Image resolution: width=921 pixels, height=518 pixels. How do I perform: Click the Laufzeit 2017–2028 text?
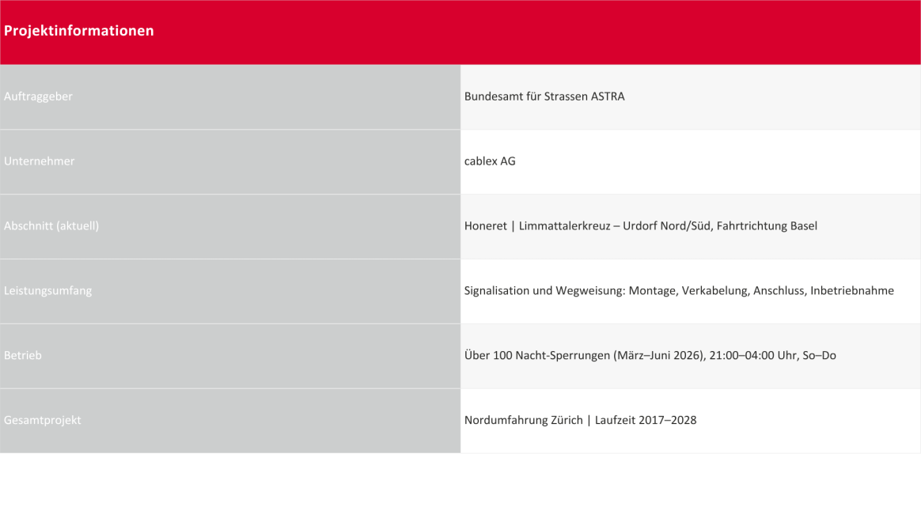[x=646, y=420]
